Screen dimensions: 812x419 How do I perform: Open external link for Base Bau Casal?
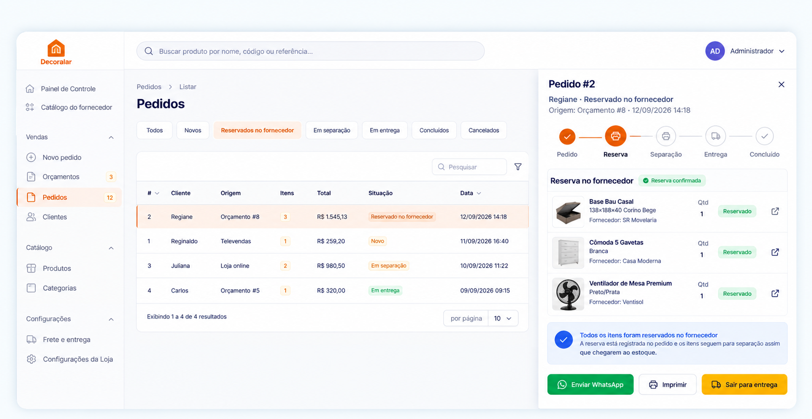[775, 211]
